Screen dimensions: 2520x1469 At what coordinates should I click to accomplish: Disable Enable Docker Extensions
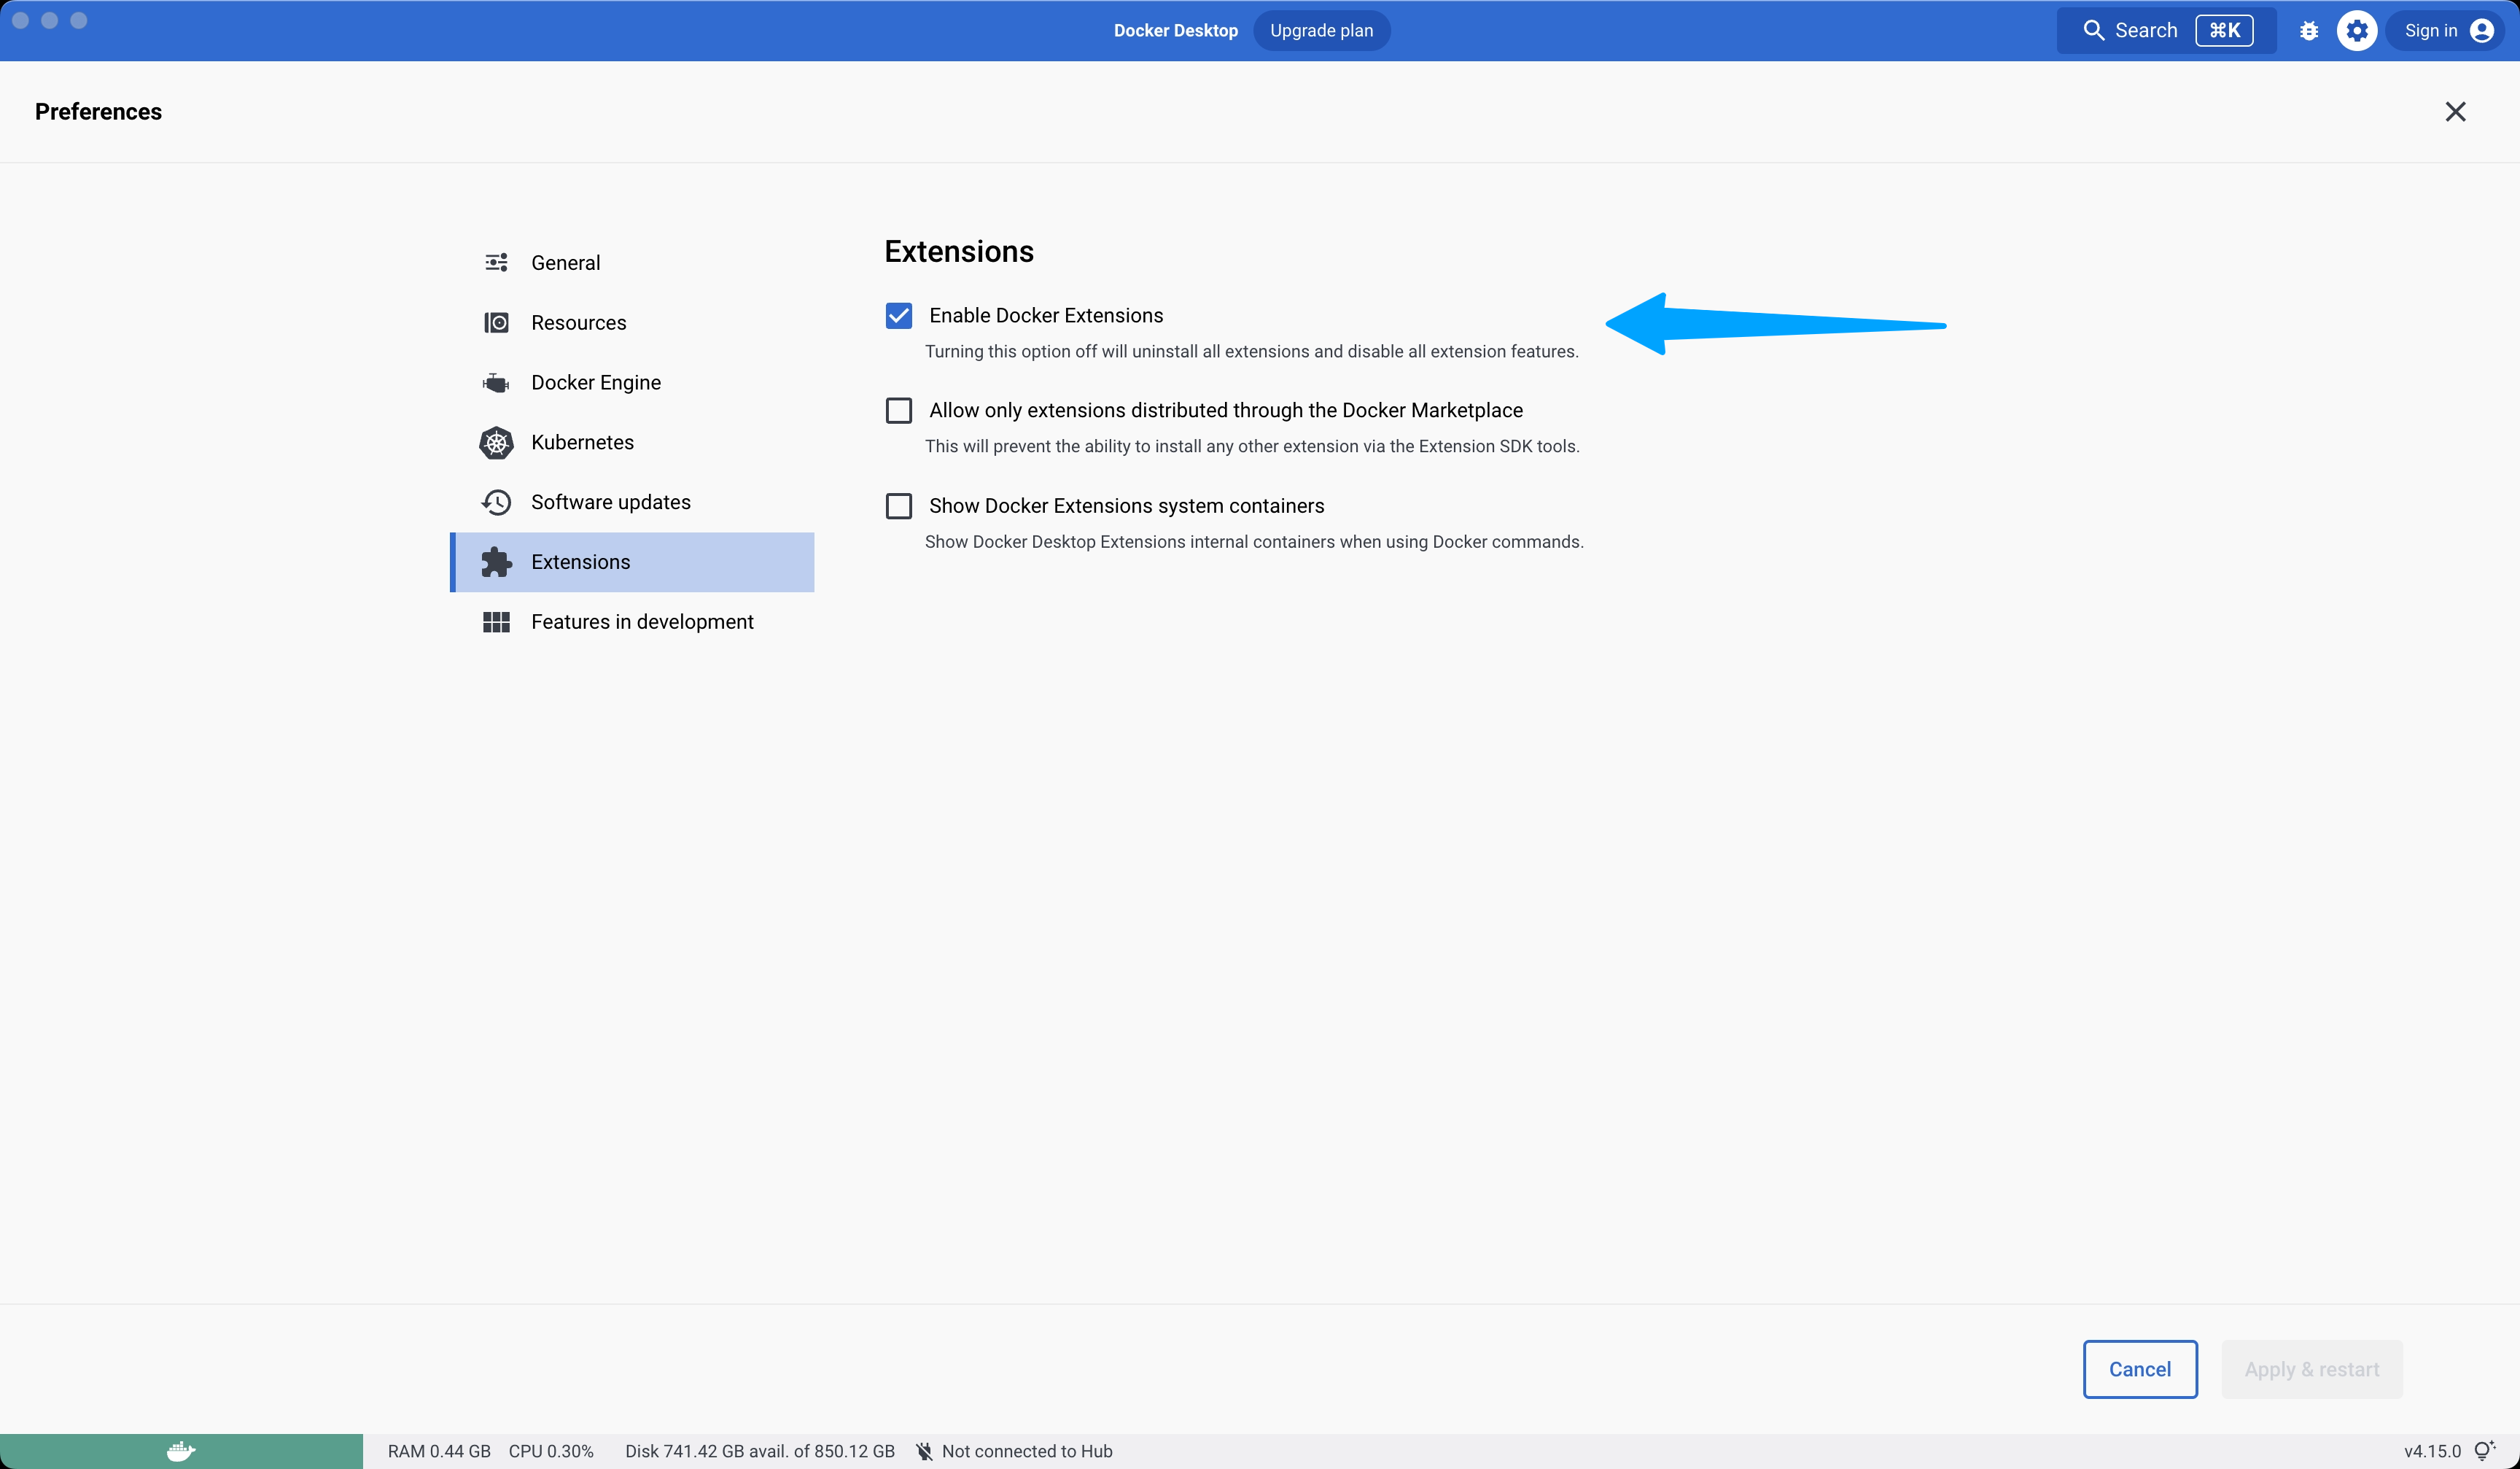coord(898,315)
